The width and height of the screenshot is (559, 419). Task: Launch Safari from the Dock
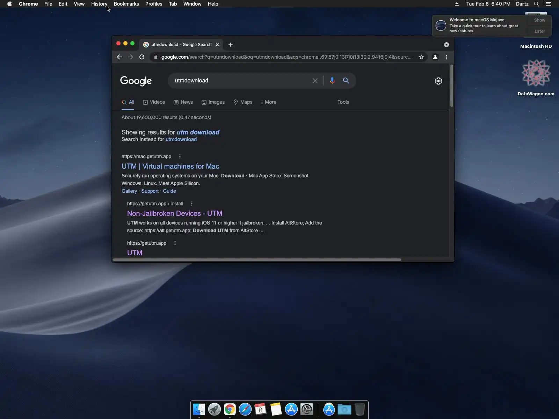[245, 409]
